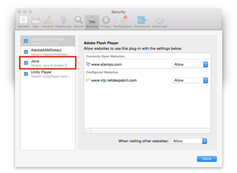Select the Security tab in toolbar

[92, 22]
